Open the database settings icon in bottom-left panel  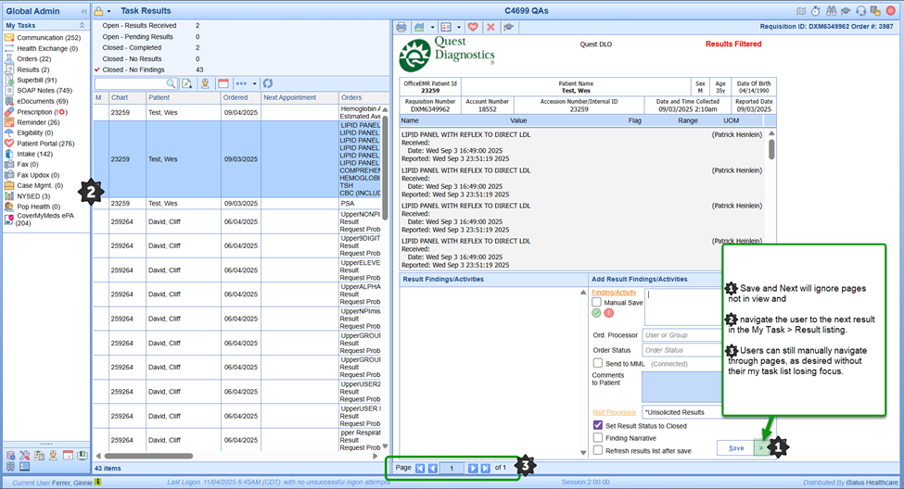(x=10, y=456)
